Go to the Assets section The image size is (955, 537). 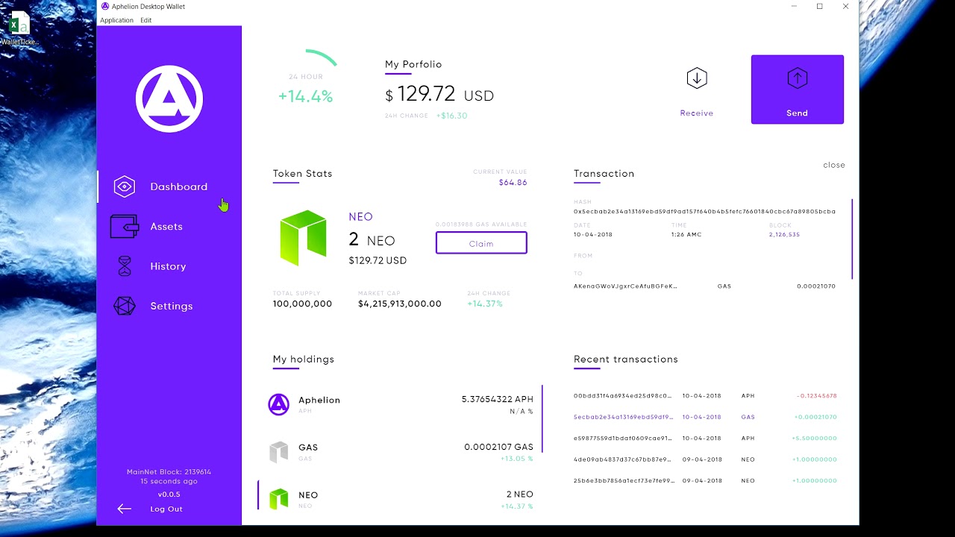tap(166, 227)
